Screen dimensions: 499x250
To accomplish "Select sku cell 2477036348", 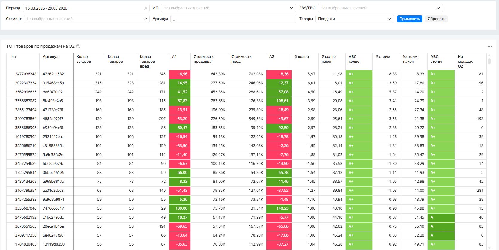I will tap(26, 74).
